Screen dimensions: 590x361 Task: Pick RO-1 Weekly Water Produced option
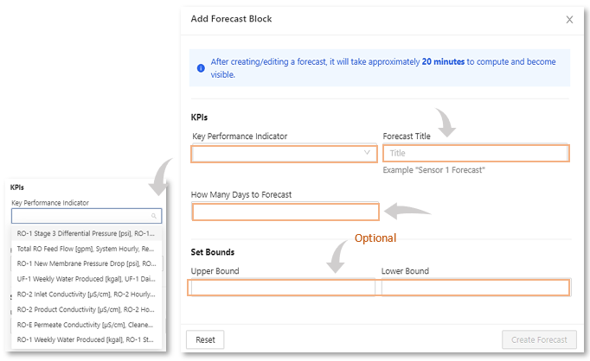tap(86, 339)
